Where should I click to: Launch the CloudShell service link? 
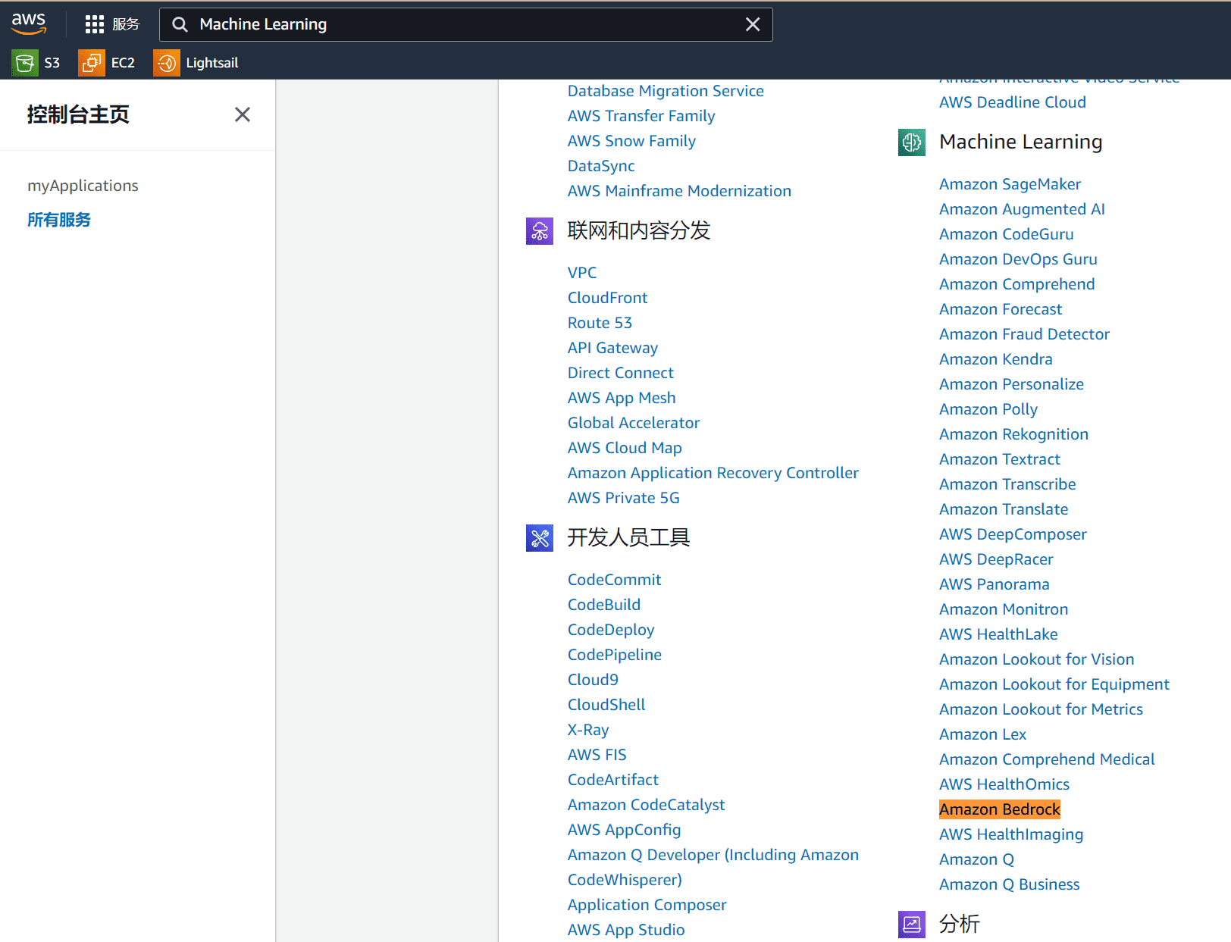pos(606,705)
